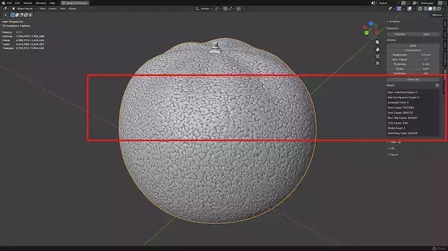
Task: Choose the subtract selection mode icon
Action: pos(21,15)
